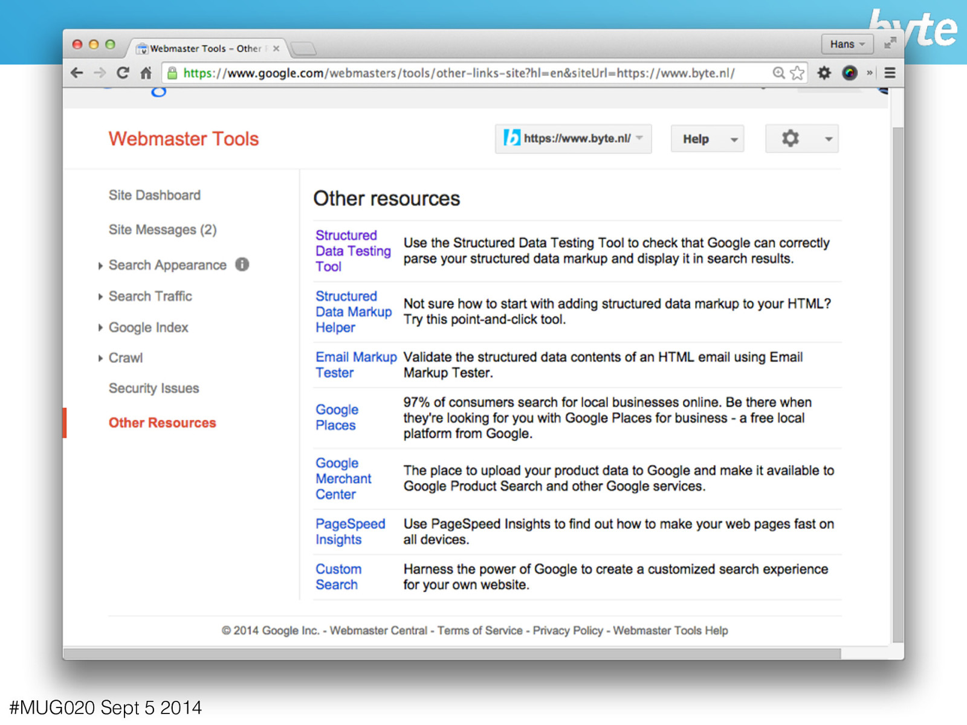Click the browser forward arrow
This screenshot has width=967, height=725.
(100, 73)
